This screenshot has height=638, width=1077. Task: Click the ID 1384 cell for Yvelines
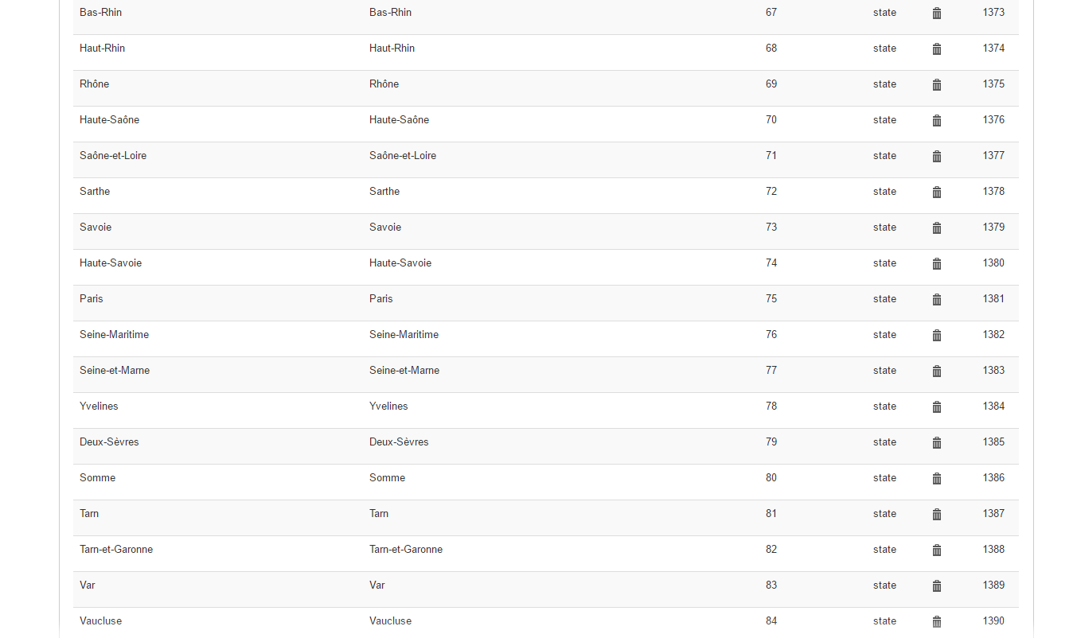point(993,407)
